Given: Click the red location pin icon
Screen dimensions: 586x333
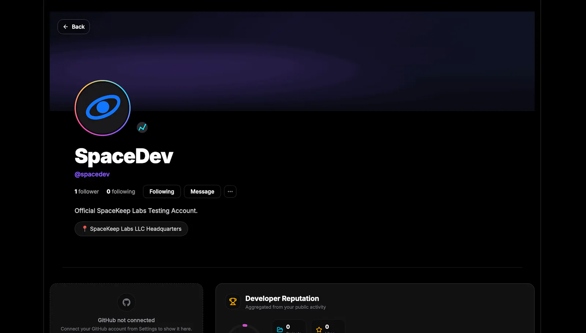Looking at the screenshot, I should (x=85, y=229).
